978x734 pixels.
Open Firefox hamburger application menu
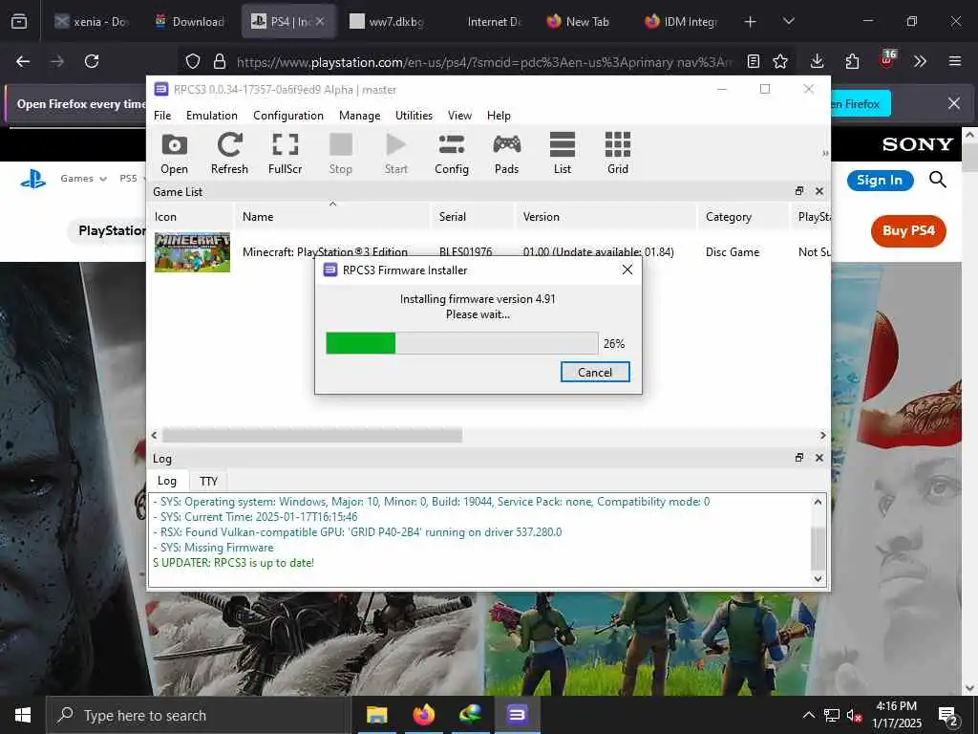[x=955, y=61]
